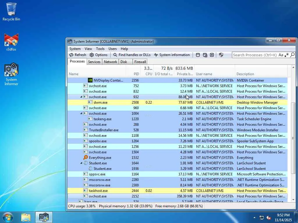Select mscorsvw.exe with PID 2280
The image size is (298, 223).
tap(178, 179)
